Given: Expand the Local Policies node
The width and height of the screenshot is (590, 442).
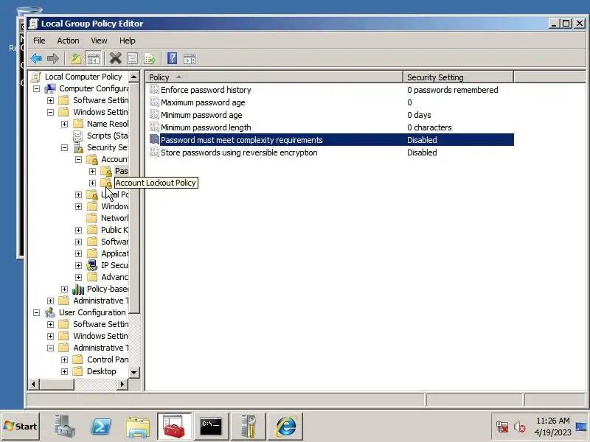Looking at the screenshot, I should point(78,194).
